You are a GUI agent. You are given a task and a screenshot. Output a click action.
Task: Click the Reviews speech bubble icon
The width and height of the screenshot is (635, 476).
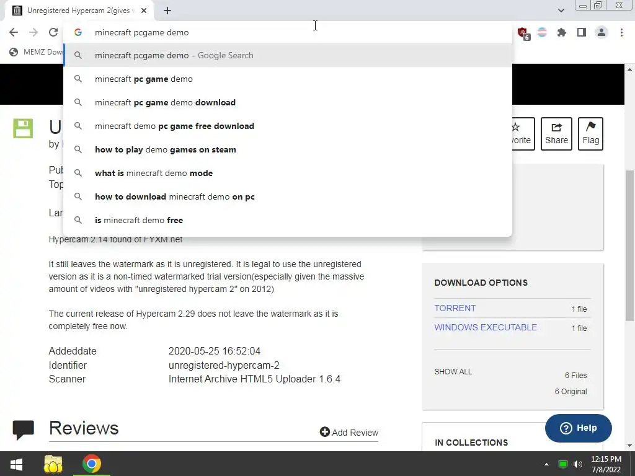pos(23,430)
